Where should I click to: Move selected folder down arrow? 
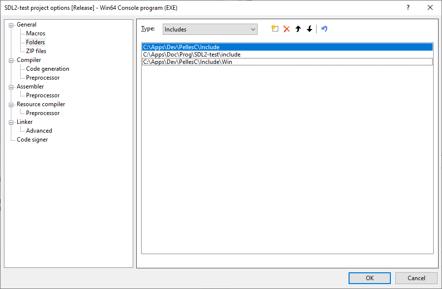(310, 29)
